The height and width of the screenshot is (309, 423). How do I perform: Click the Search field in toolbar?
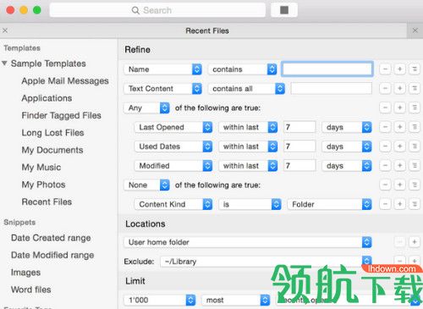click(x=157, y=10)
